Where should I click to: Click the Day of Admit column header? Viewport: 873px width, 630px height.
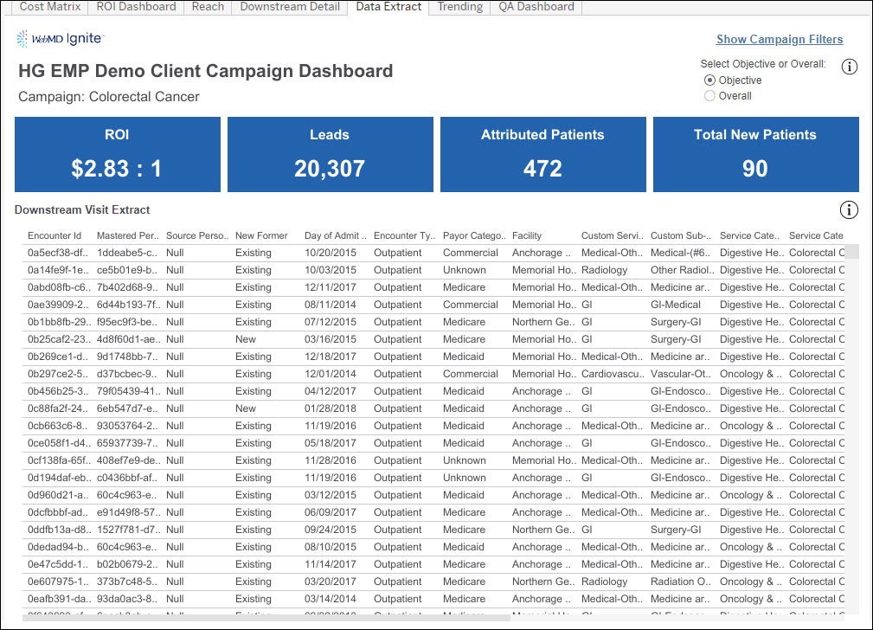pos(335,235)
